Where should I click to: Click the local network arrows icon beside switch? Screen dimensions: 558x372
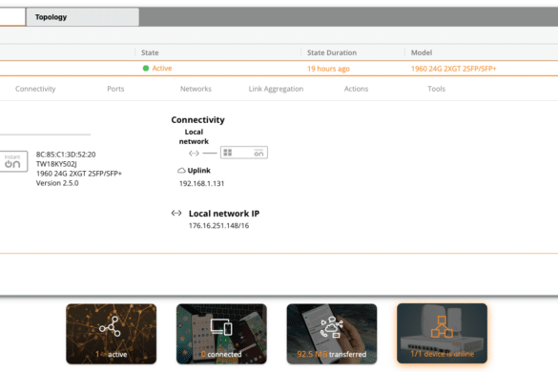(x=194, y=153)
